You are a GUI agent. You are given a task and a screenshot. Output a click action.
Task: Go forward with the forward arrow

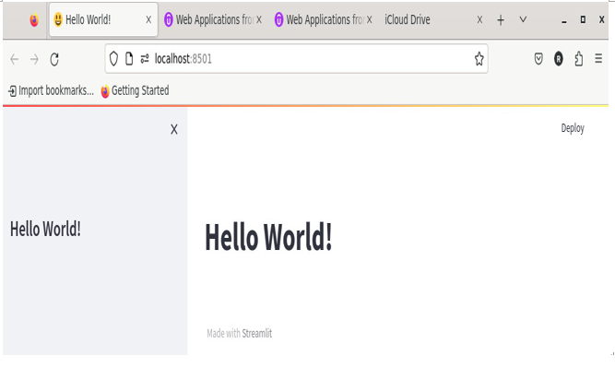pyautogui.click(x=34, y=59)
